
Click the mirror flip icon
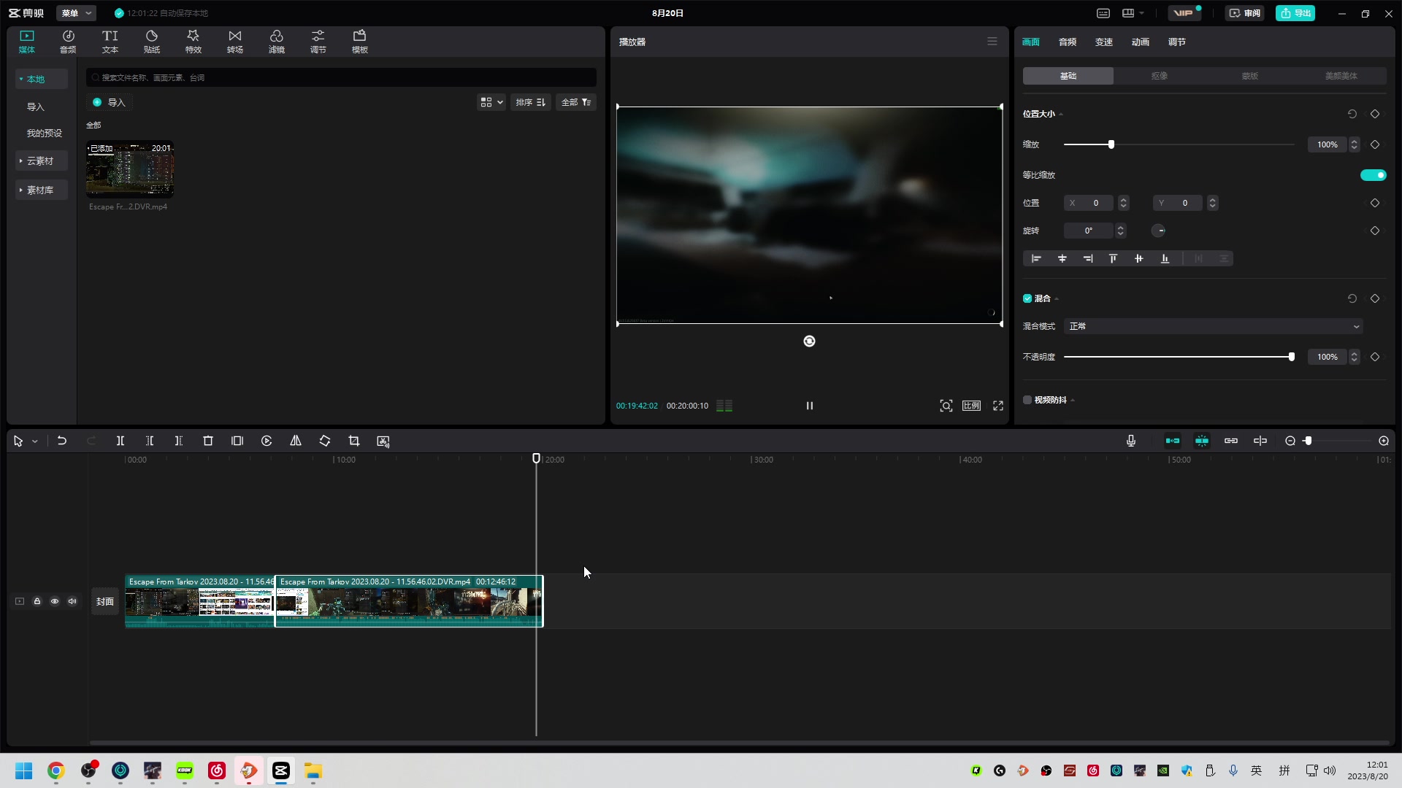296,441
